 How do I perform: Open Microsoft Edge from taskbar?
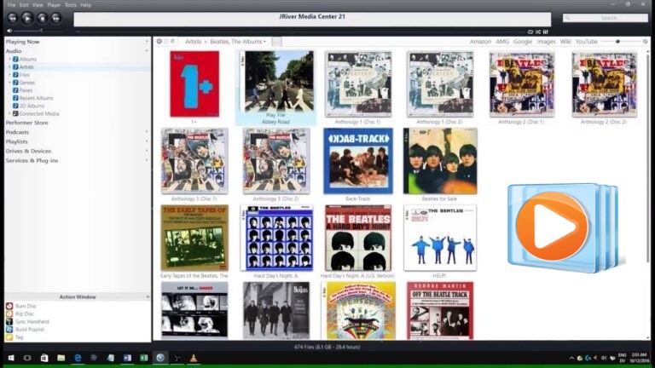(x=78, y=358)
